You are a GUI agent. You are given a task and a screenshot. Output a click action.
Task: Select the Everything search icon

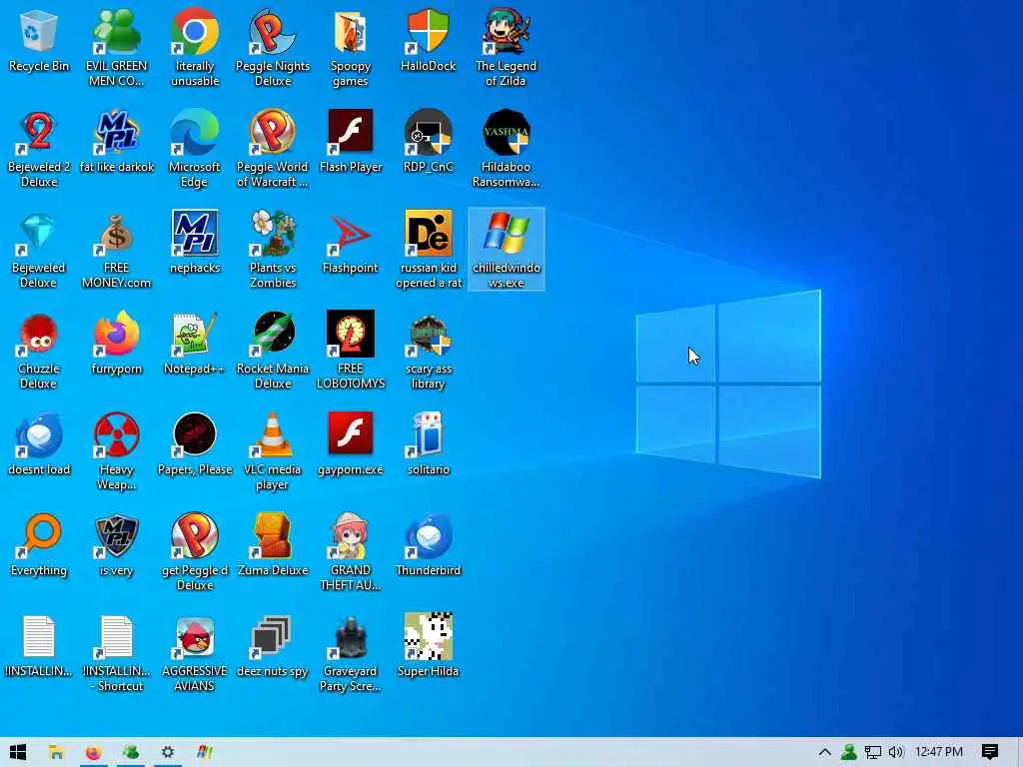tap(39, 544)
